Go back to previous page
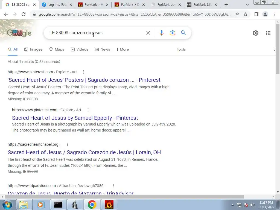This screenshot has height=210, width=280. click(6, 14)
